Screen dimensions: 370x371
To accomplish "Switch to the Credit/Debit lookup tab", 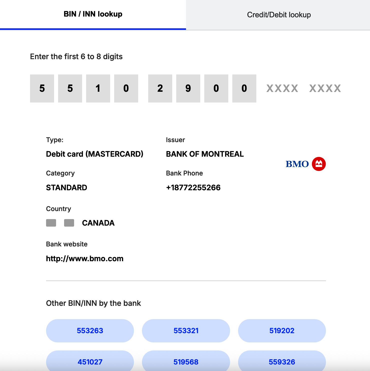I will (x=279, y=14).
